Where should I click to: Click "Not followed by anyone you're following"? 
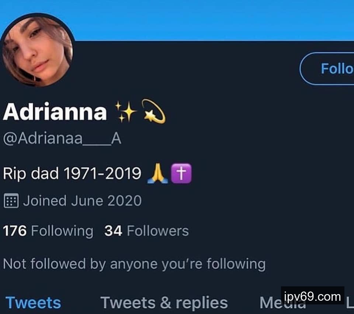coord(134,264)
